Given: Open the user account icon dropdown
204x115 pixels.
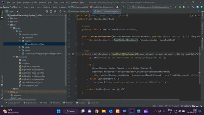Looking at the screenshot, I should click(118, 7).
